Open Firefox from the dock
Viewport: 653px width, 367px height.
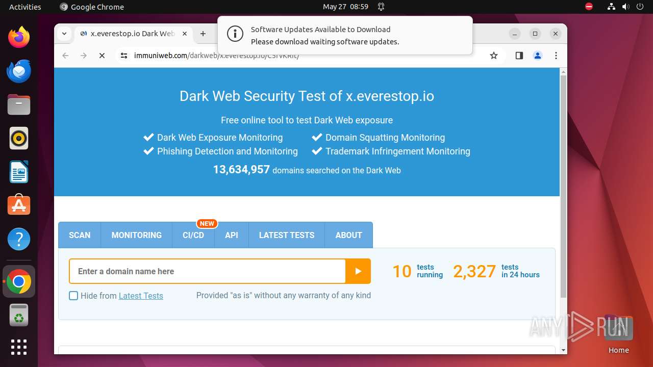19,37
